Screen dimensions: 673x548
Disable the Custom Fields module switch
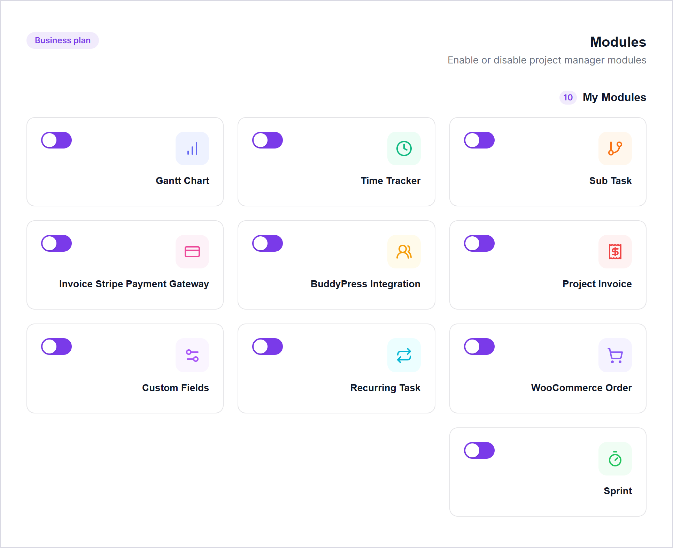(x=56, y=347)
